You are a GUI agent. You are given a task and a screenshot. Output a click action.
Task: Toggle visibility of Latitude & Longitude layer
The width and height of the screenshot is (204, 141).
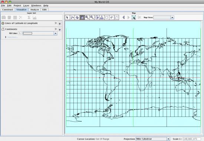click(x=60, y=24)
